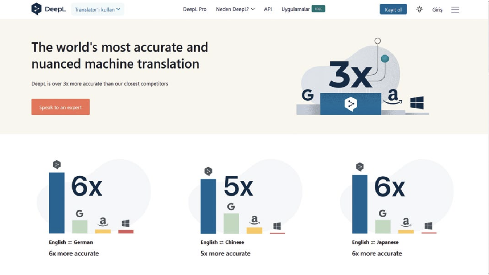The image size is (489, 275).
Task: Click the Giriş login link
Action: (x=437, y=10)
